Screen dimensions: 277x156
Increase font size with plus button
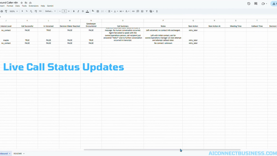69,11
